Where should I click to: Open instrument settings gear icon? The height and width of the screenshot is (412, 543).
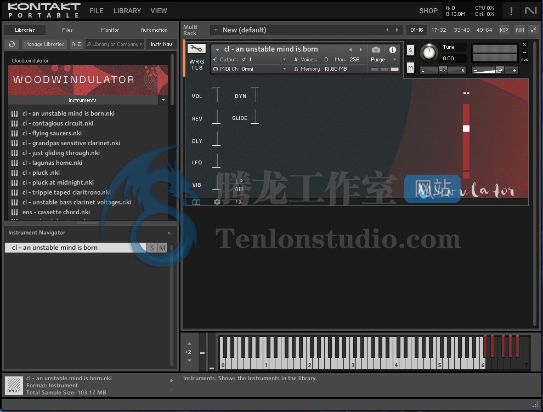pyautogui.click(x=217, y=202)
